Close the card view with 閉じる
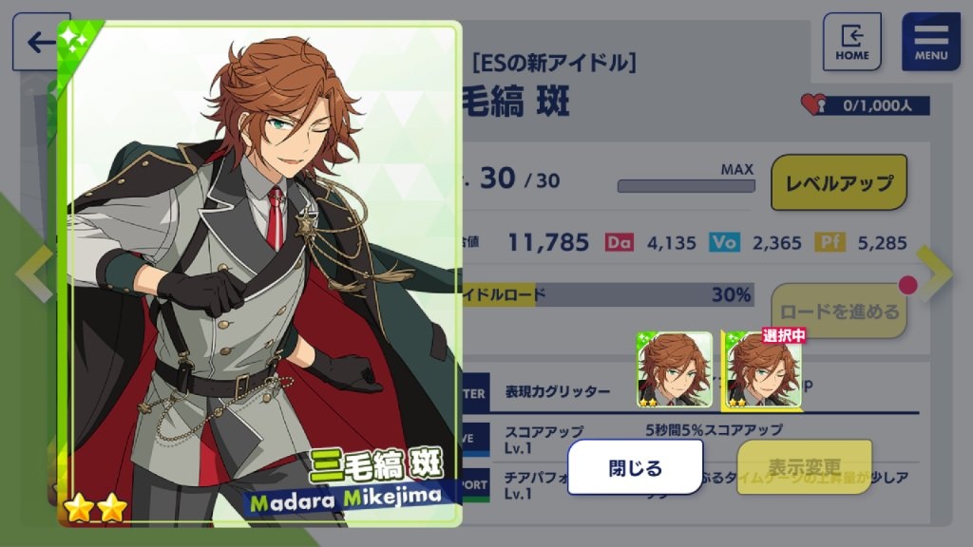This screenshot has height=547, width=973. coord(636,467)
